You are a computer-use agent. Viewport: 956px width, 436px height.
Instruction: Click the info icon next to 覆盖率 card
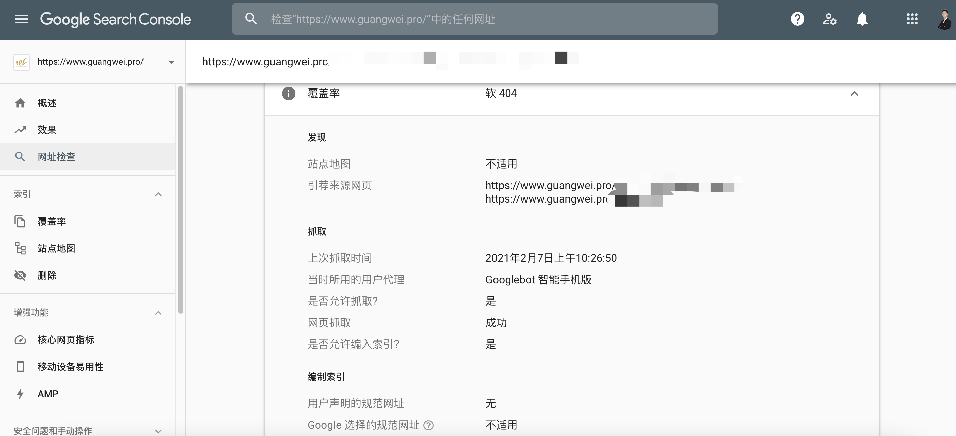(x=288, y=94)
